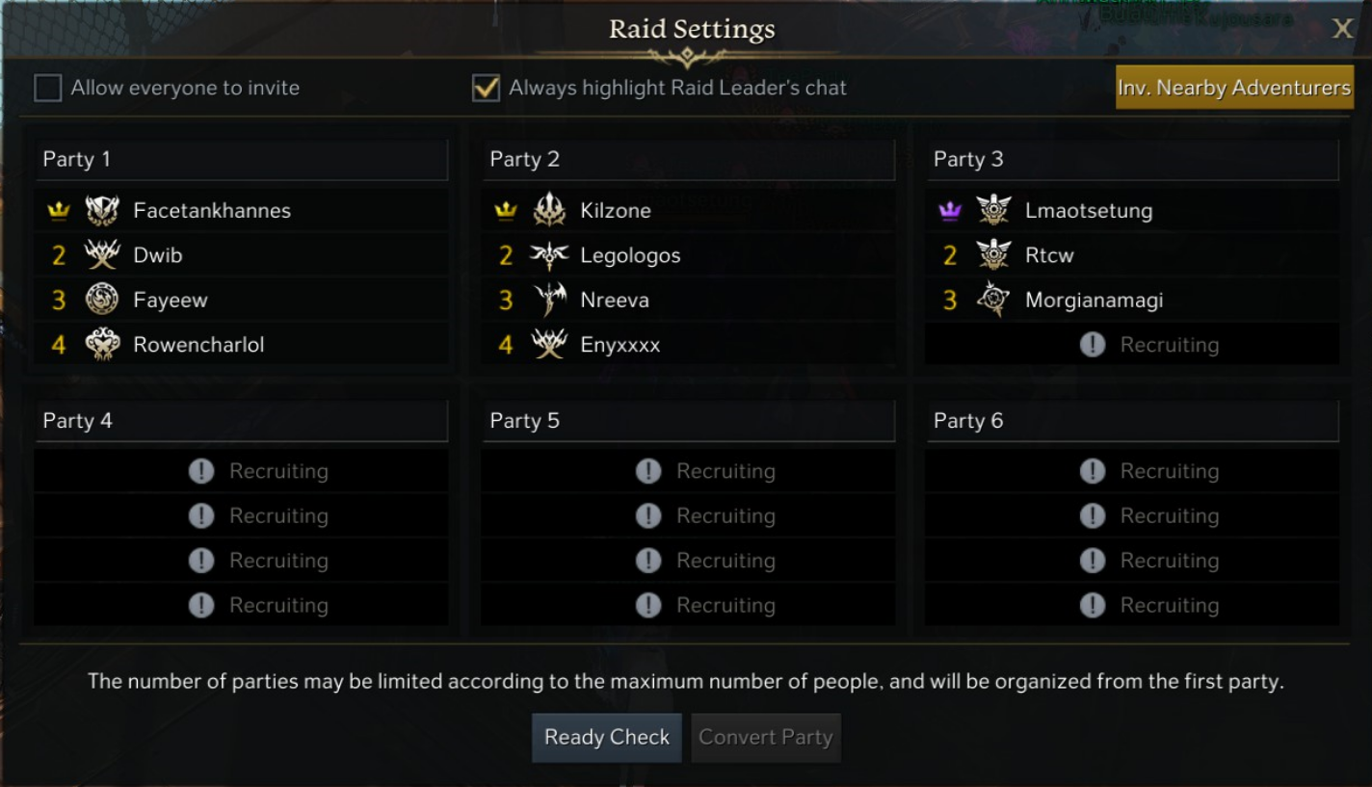Select the Party 4 header

[241, 421]
